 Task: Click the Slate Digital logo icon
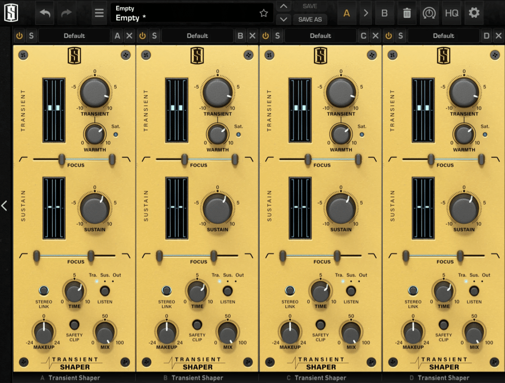click(x=11, y=13)
